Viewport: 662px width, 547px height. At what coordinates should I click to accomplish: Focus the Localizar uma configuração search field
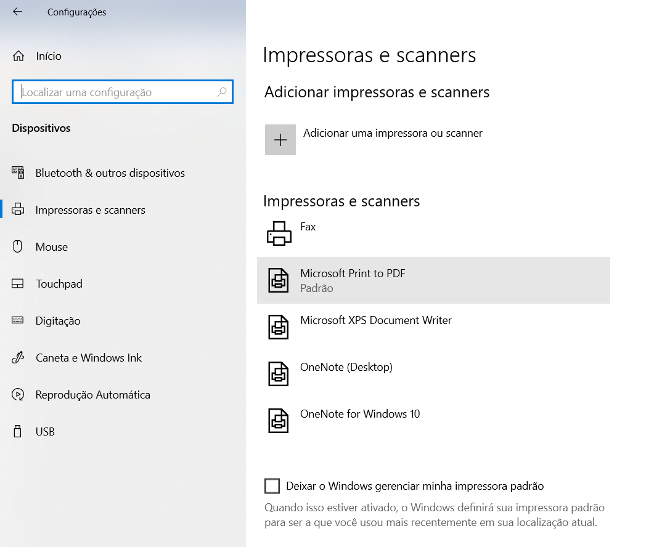[123, 92]
